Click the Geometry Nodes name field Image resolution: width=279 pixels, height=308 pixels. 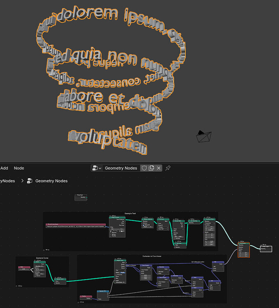tap(121, 168)
